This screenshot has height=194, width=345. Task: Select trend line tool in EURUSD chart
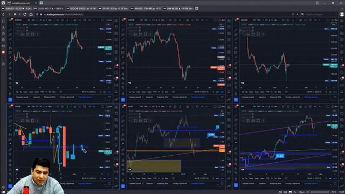[x=10, y=30]
